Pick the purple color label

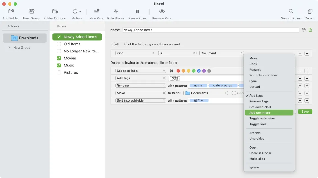[204, 71]
